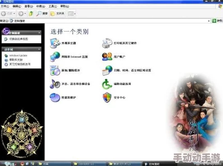
Task: Open the 用户帐户 people icon
Action: [x=107, y=57]
